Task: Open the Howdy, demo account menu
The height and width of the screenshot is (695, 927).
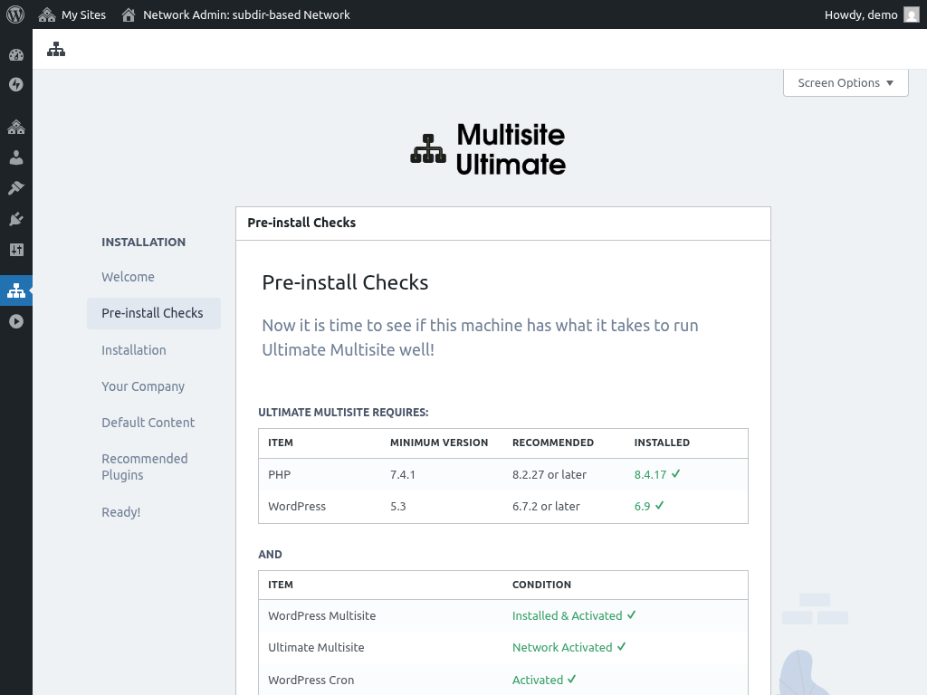Action: (x=872, y=14)
